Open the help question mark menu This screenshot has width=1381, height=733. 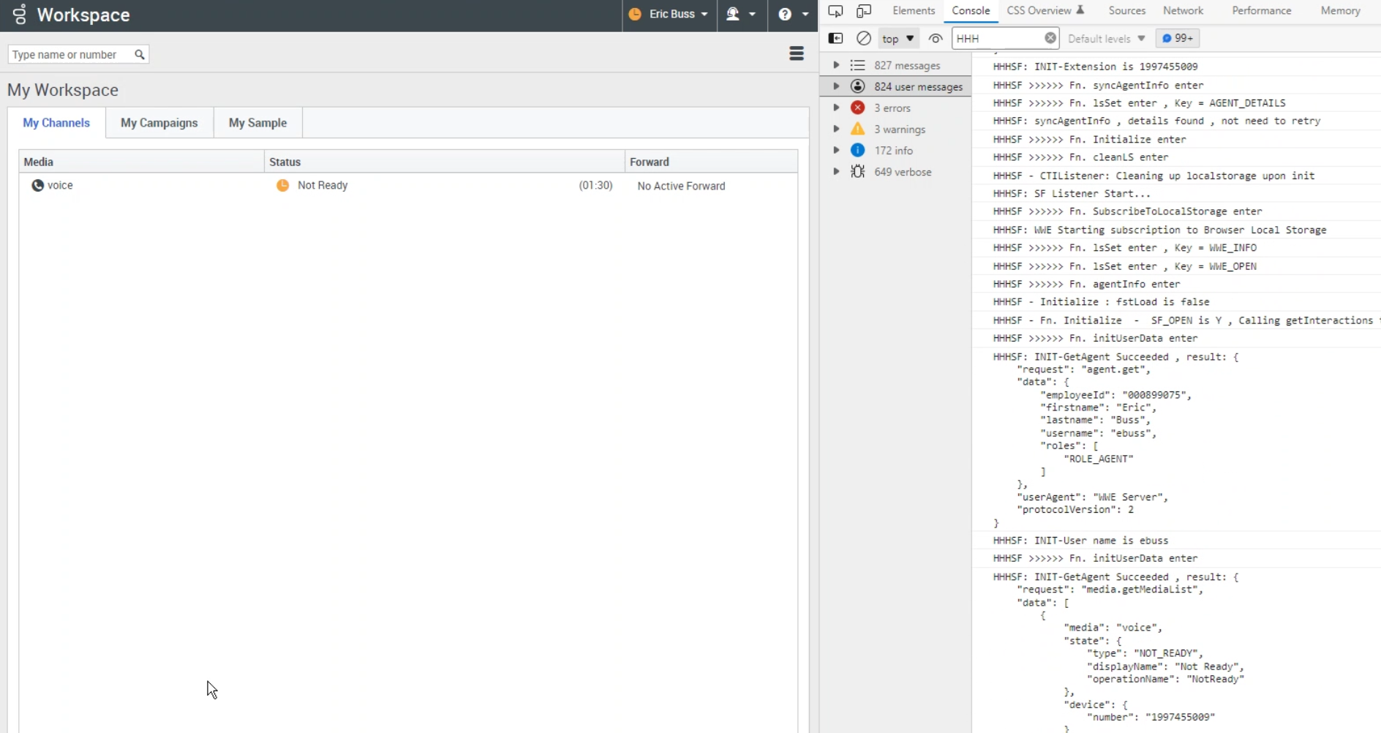793,15
